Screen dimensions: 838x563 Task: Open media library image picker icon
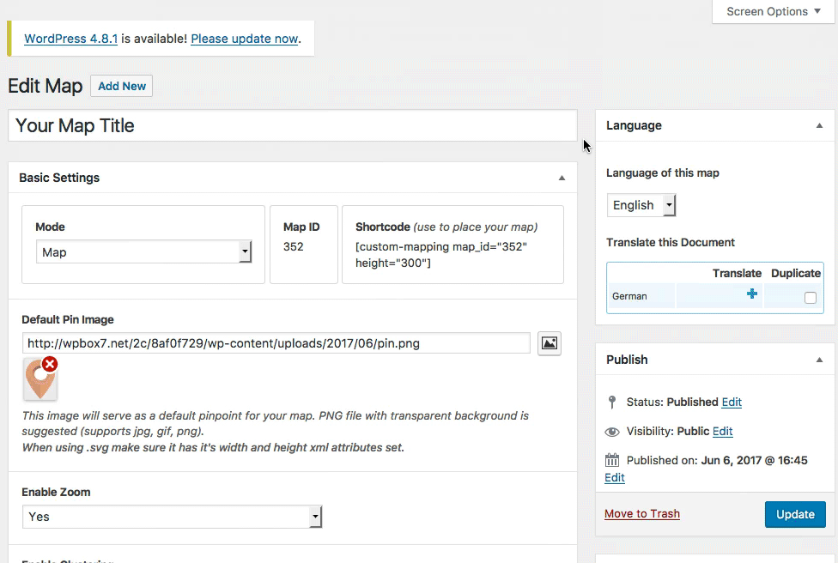[550, 343]
